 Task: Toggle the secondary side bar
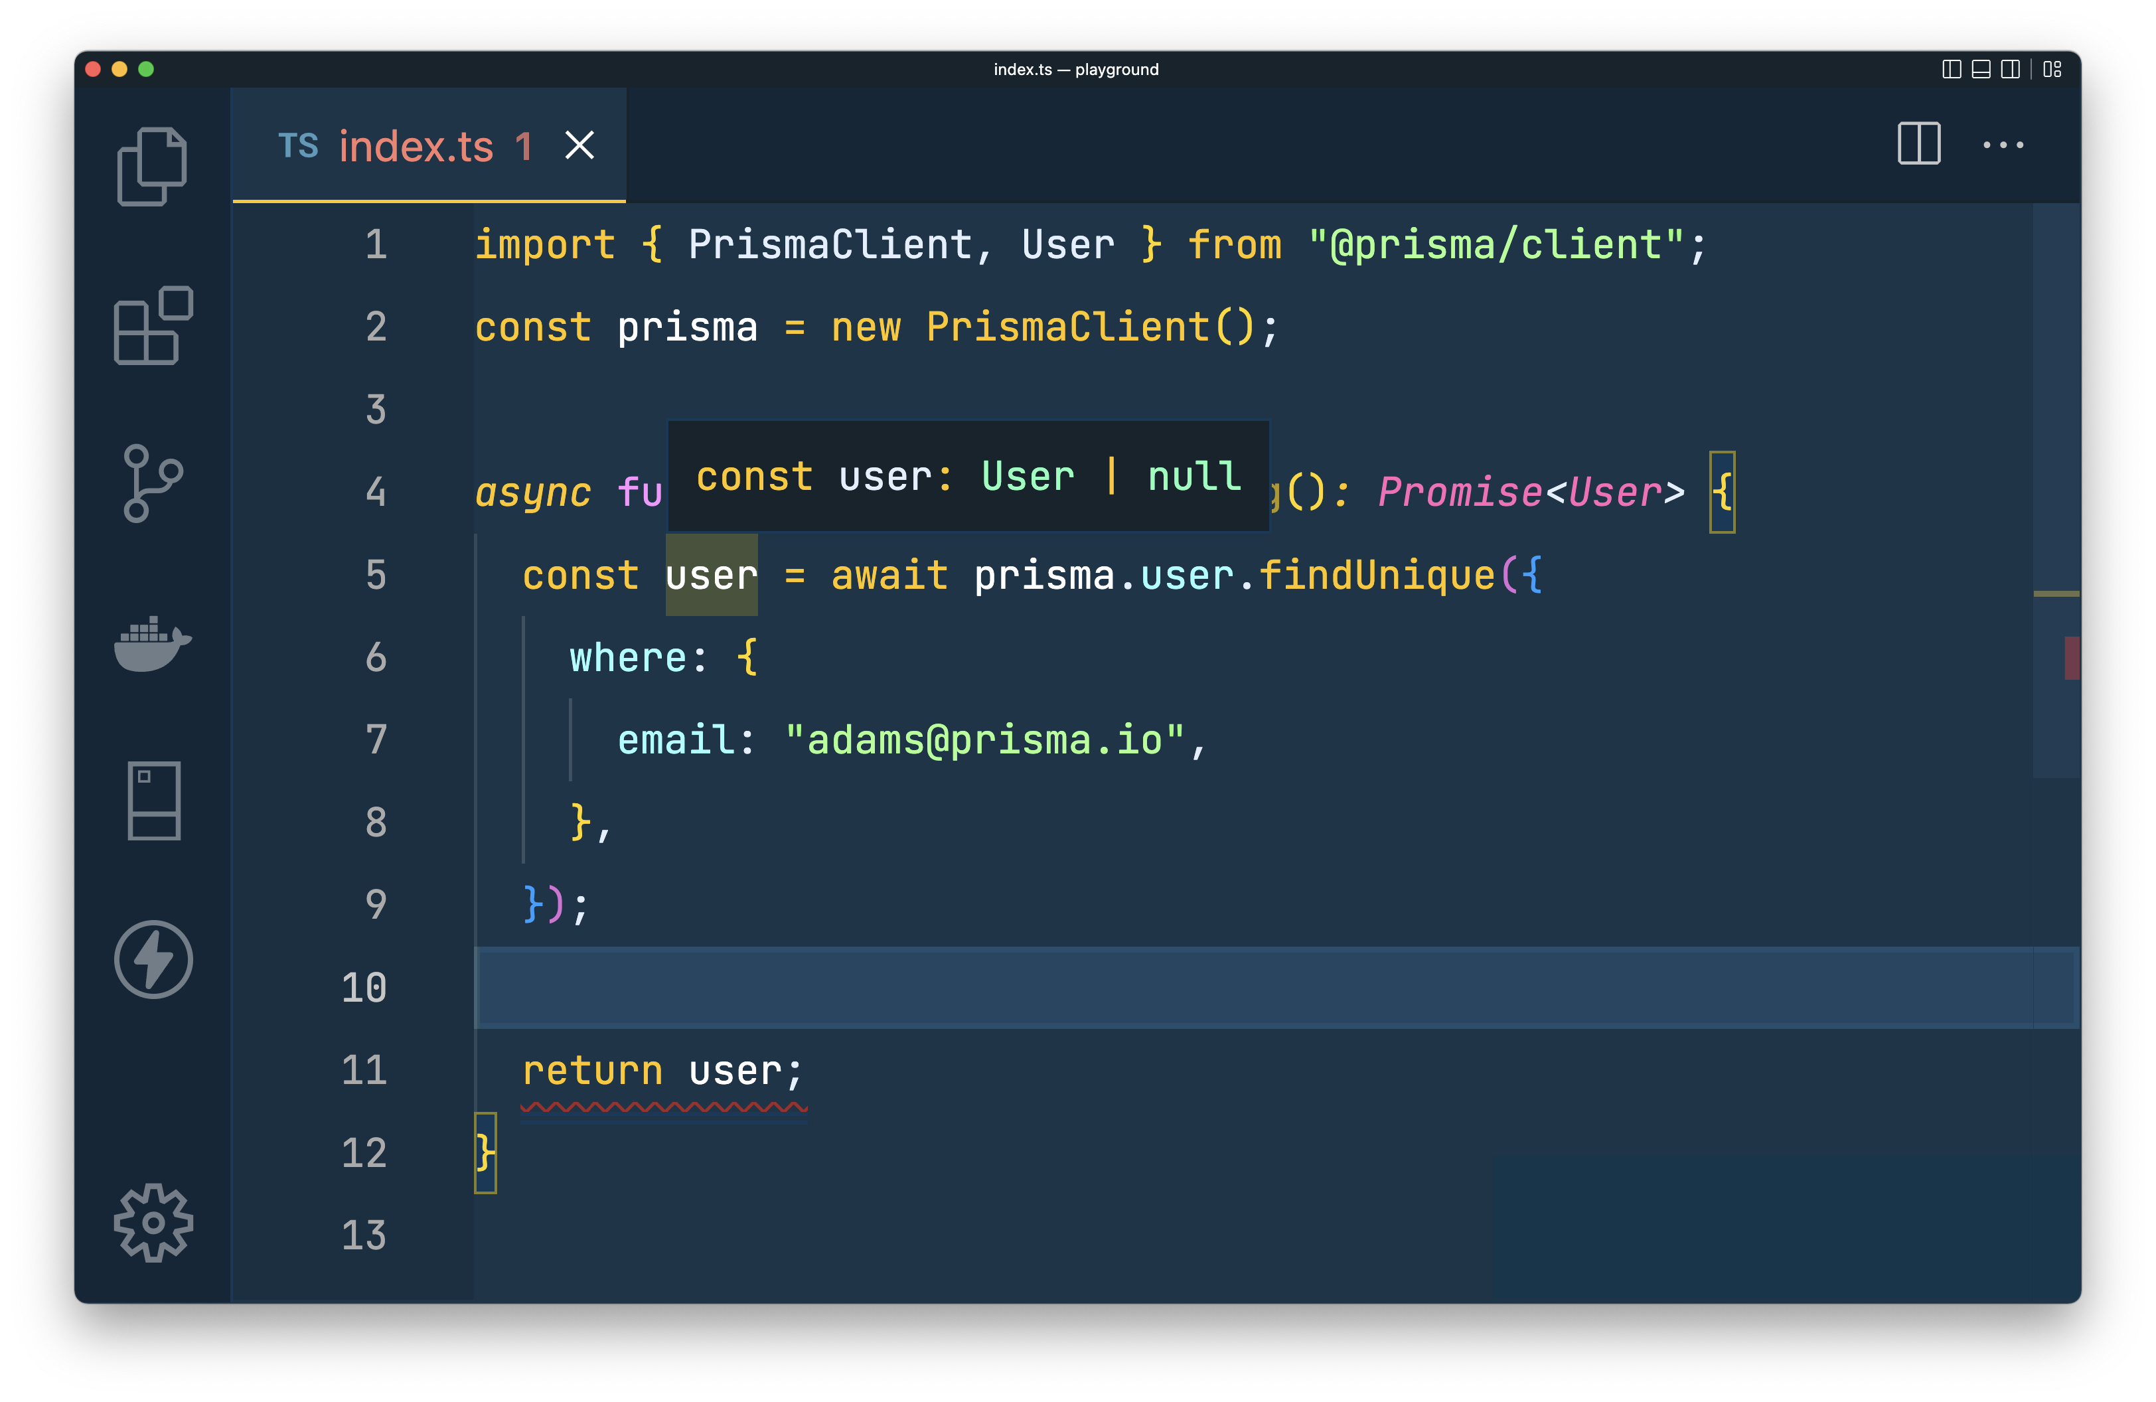(x=2010, y=70)
